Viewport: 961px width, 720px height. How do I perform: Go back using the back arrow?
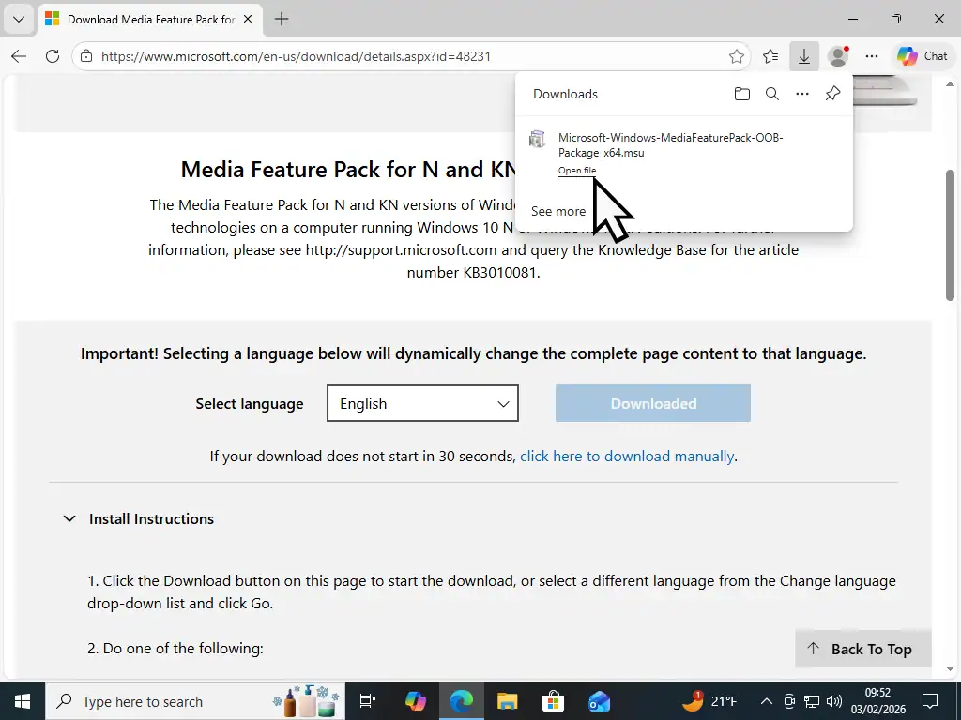(x=19, y=56)
